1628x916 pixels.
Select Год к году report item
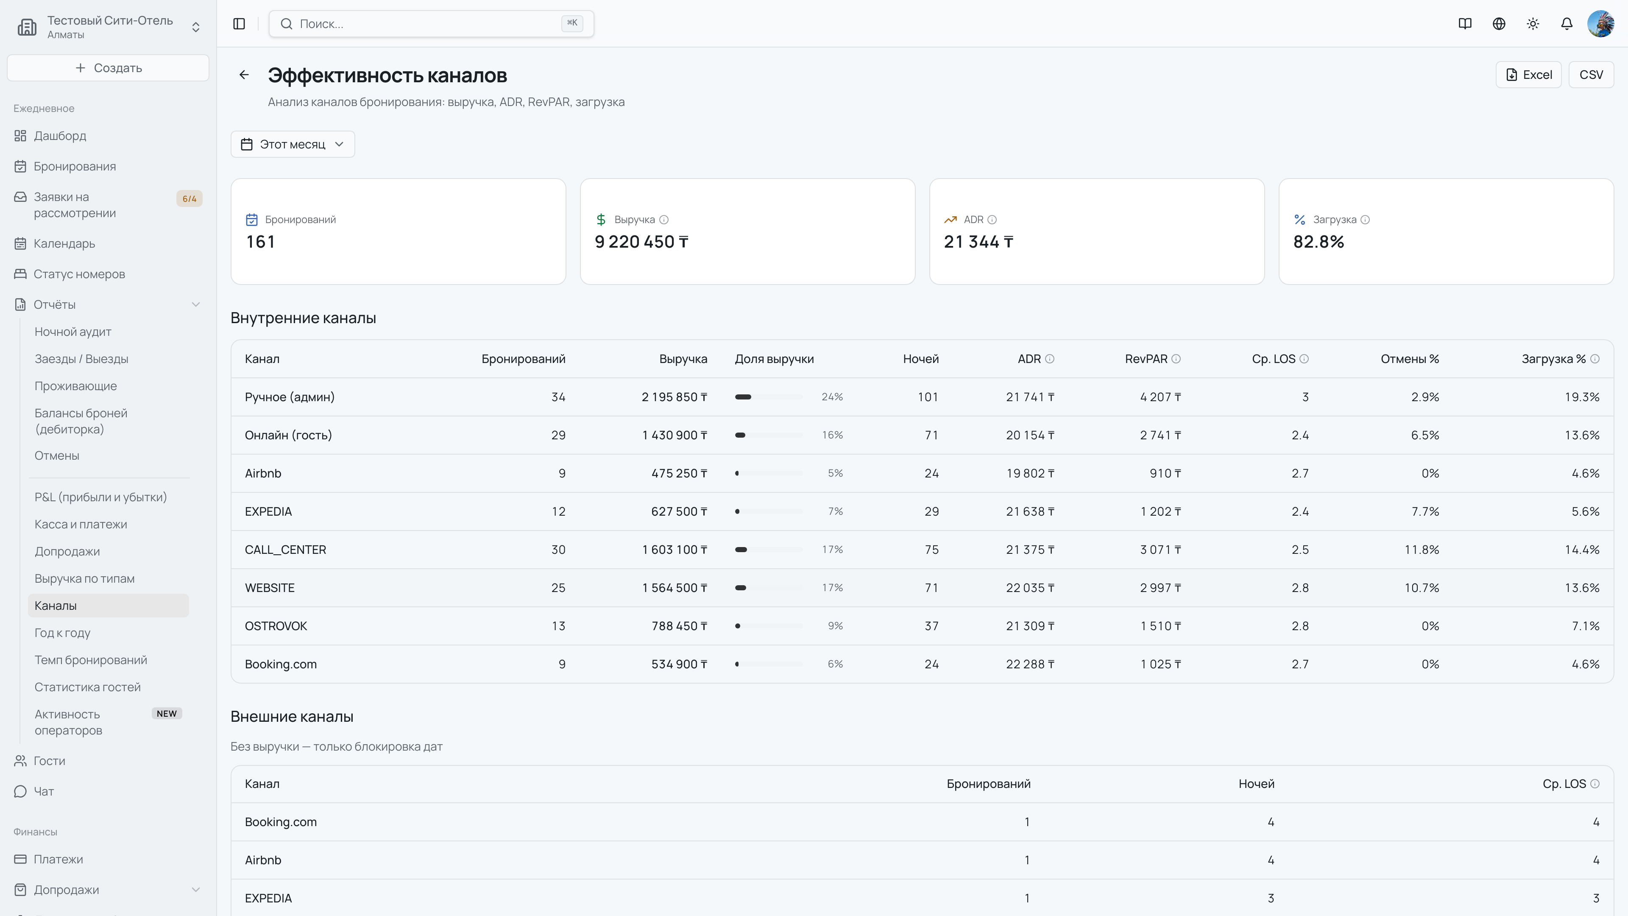(x=63, y=633)
